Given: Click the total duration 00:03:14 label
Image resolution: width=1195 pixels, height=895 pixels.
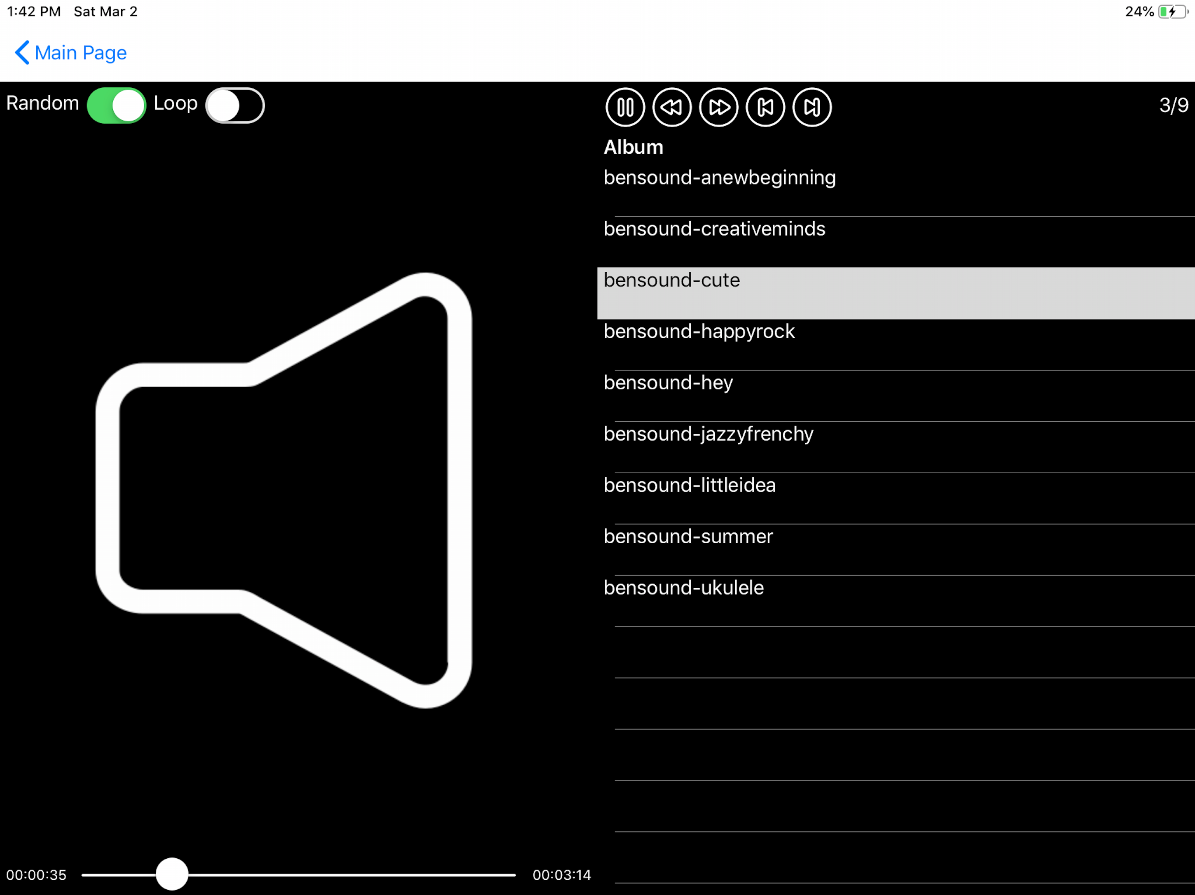Looking at the screenshot, I should click(562, 875).
